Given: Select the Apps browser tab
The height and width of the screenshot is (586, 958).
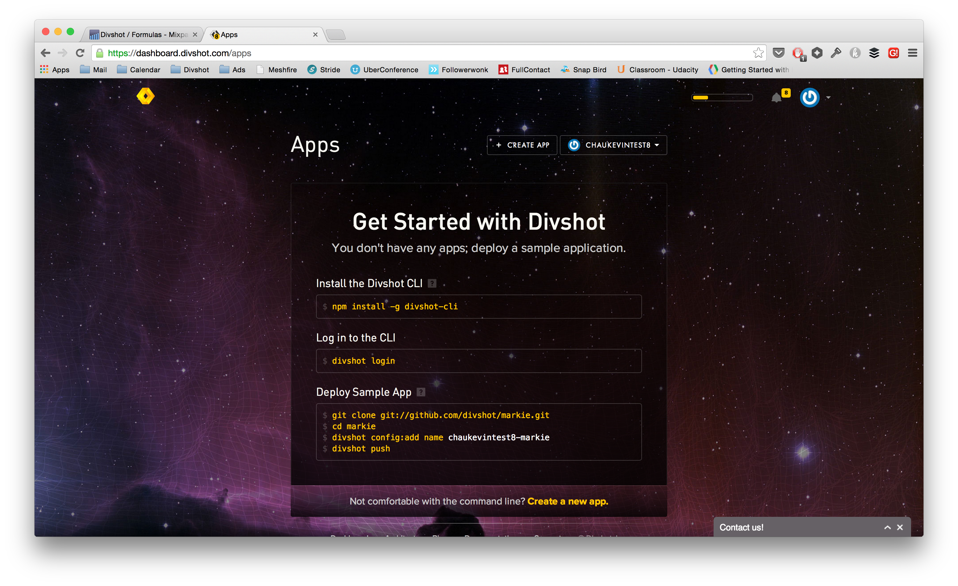Looking at the screenshot, I should point(264,35).
